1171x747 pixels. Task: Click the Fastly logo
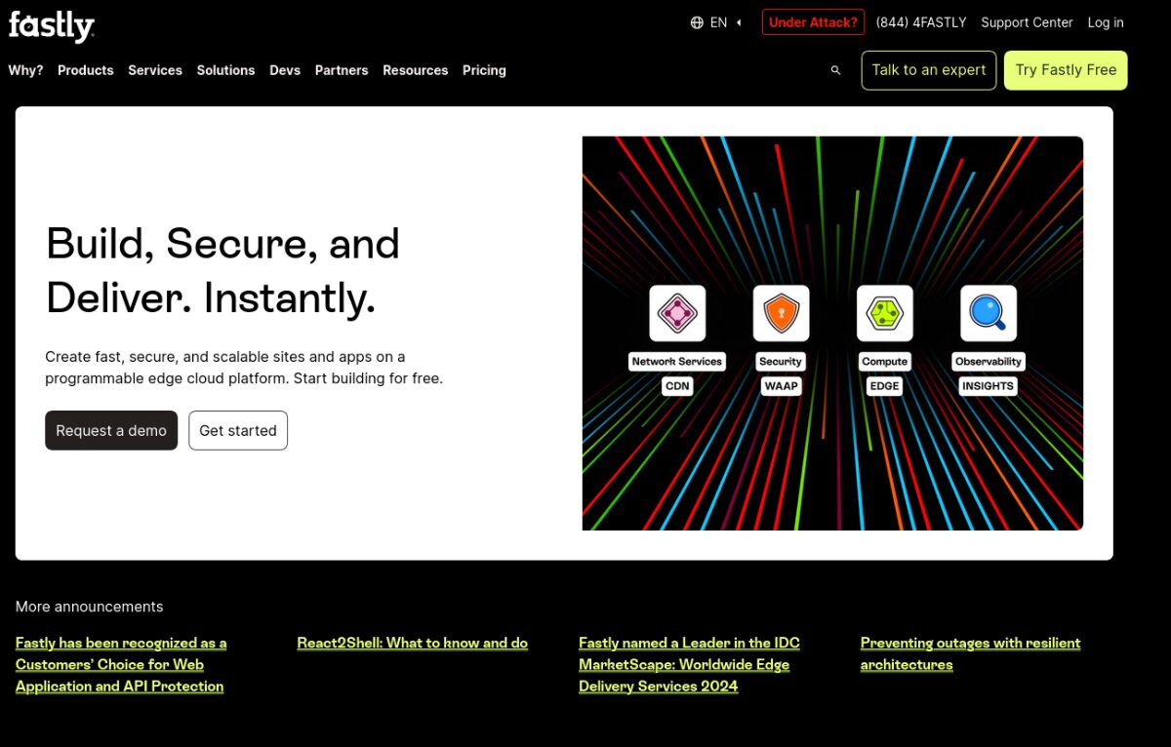pyautogui.click(x=52, y=26)
